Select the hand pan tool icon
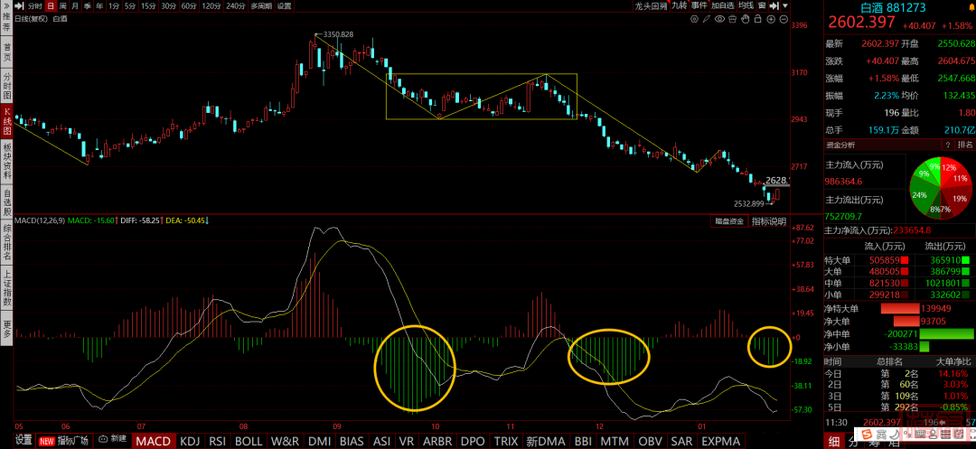Image resolution: width=976 pixels, height=449 pixels. click(x=746, y=19)
